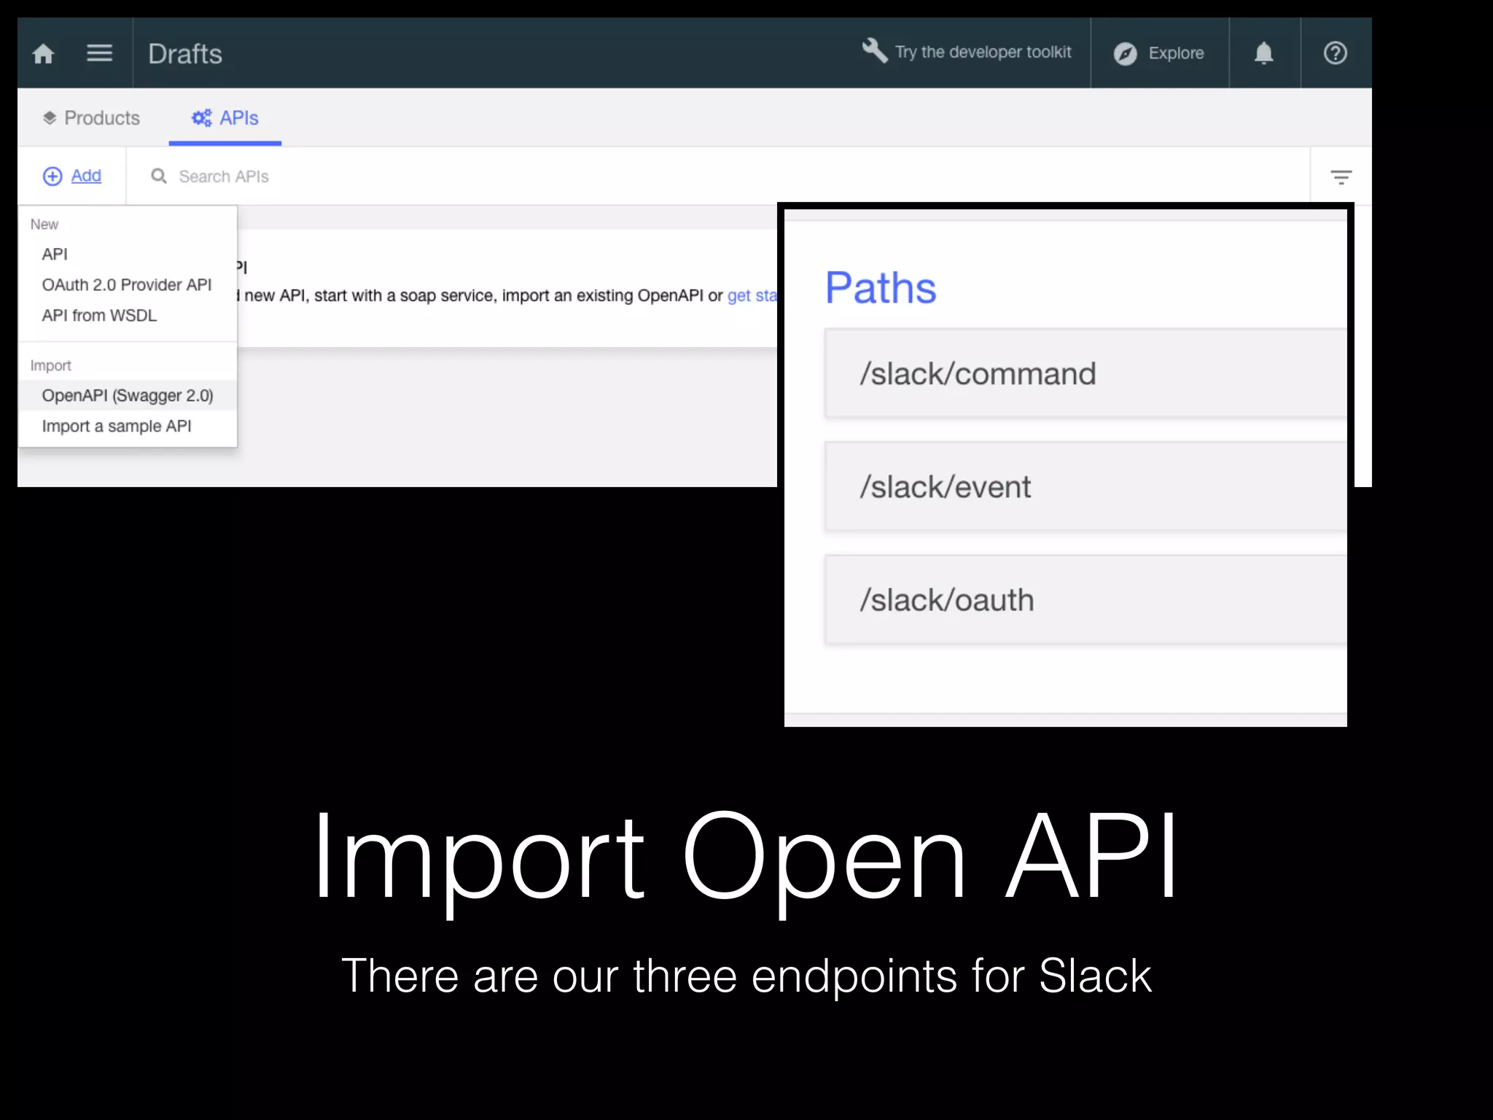Open the filter list icon

coord(1341,176)
